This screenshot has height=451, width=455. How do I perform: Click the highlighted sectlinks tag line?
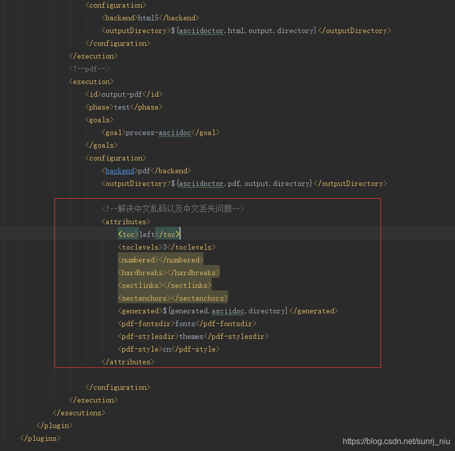point(165,286)
